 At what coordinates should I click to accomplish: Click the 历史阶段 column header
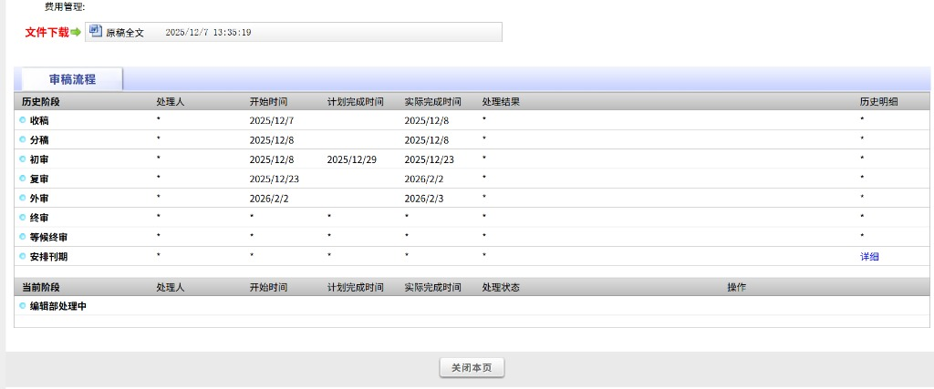click(x=40, y=101)
